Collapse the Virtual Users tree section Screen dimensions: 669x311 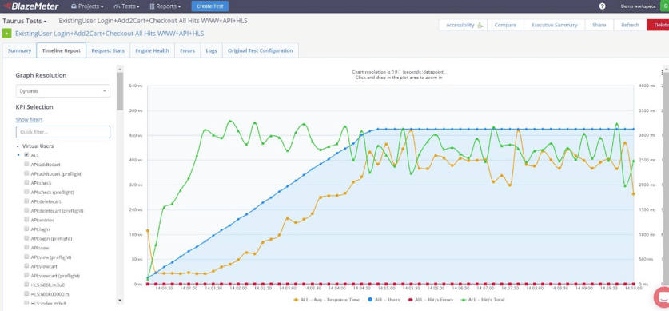pos(18,146)
